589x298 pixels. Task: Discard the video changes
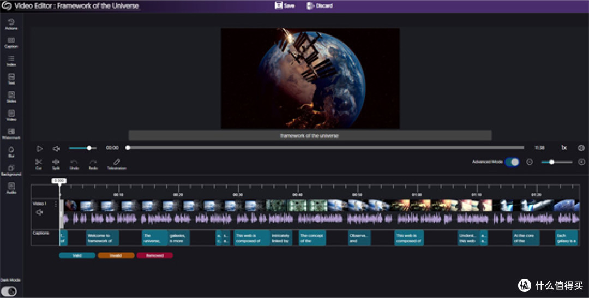320,5
